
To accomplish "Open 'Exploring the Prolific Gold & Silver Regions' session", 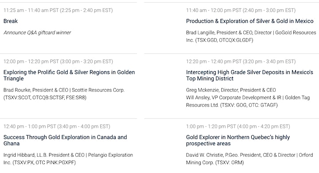I will pyautogui.click(x=69, y=75).
